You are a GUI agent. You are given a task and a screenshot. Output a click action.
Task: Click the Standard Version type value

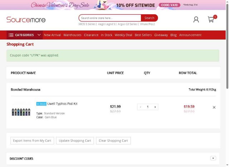[54, 113]
